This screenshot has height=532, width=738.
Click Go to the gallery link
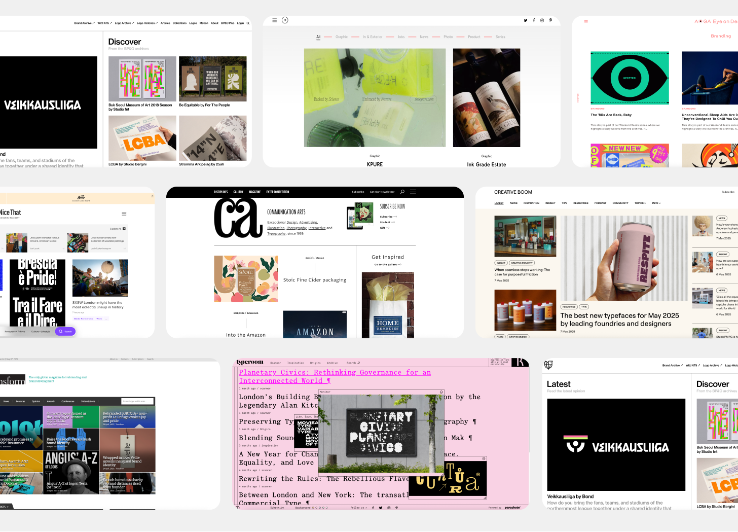pos(388,264)
